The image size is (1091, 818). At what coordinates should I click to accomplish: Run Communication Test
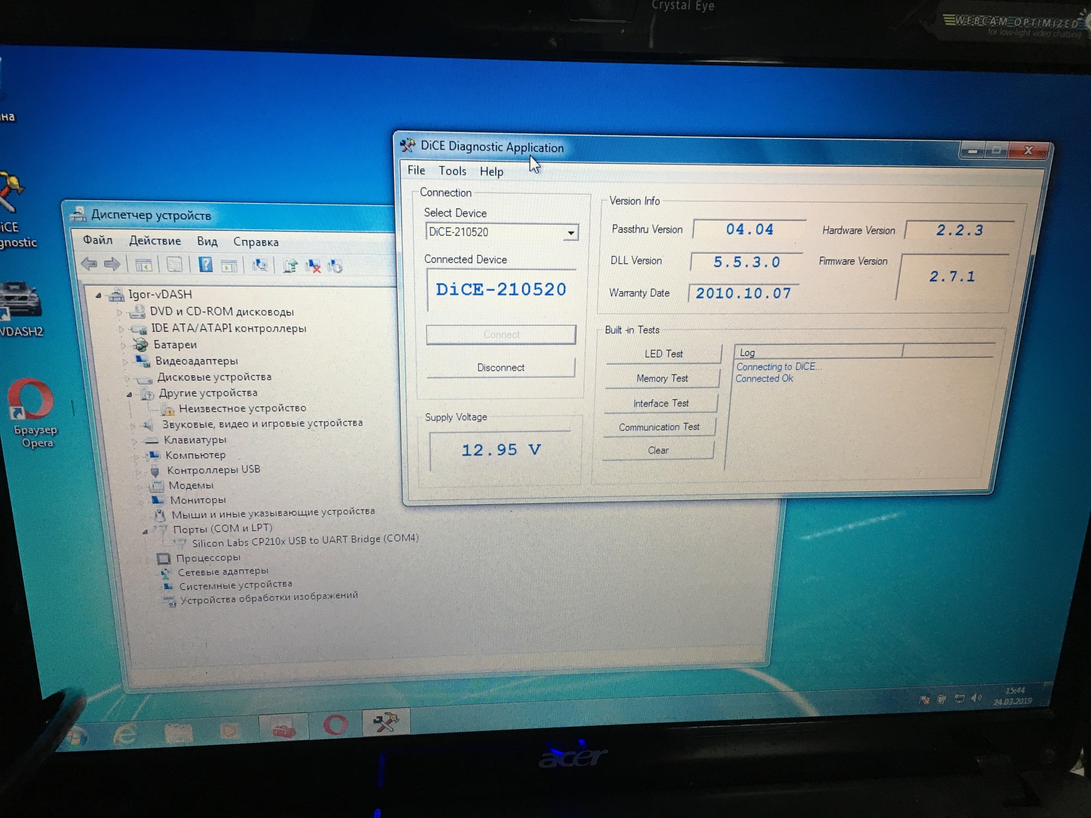(659, 427)
